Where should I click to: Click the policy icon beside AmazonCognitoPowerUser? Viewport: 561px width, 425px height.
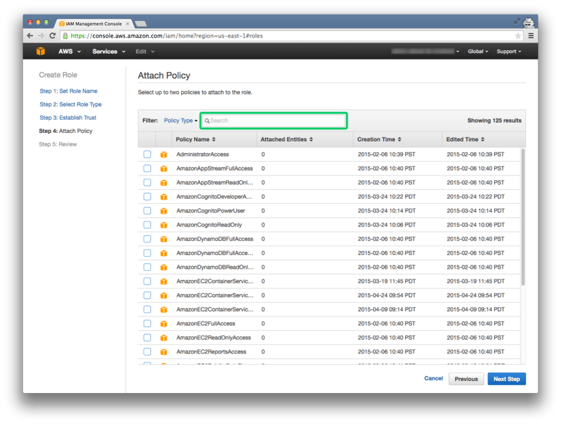point(164,211)
